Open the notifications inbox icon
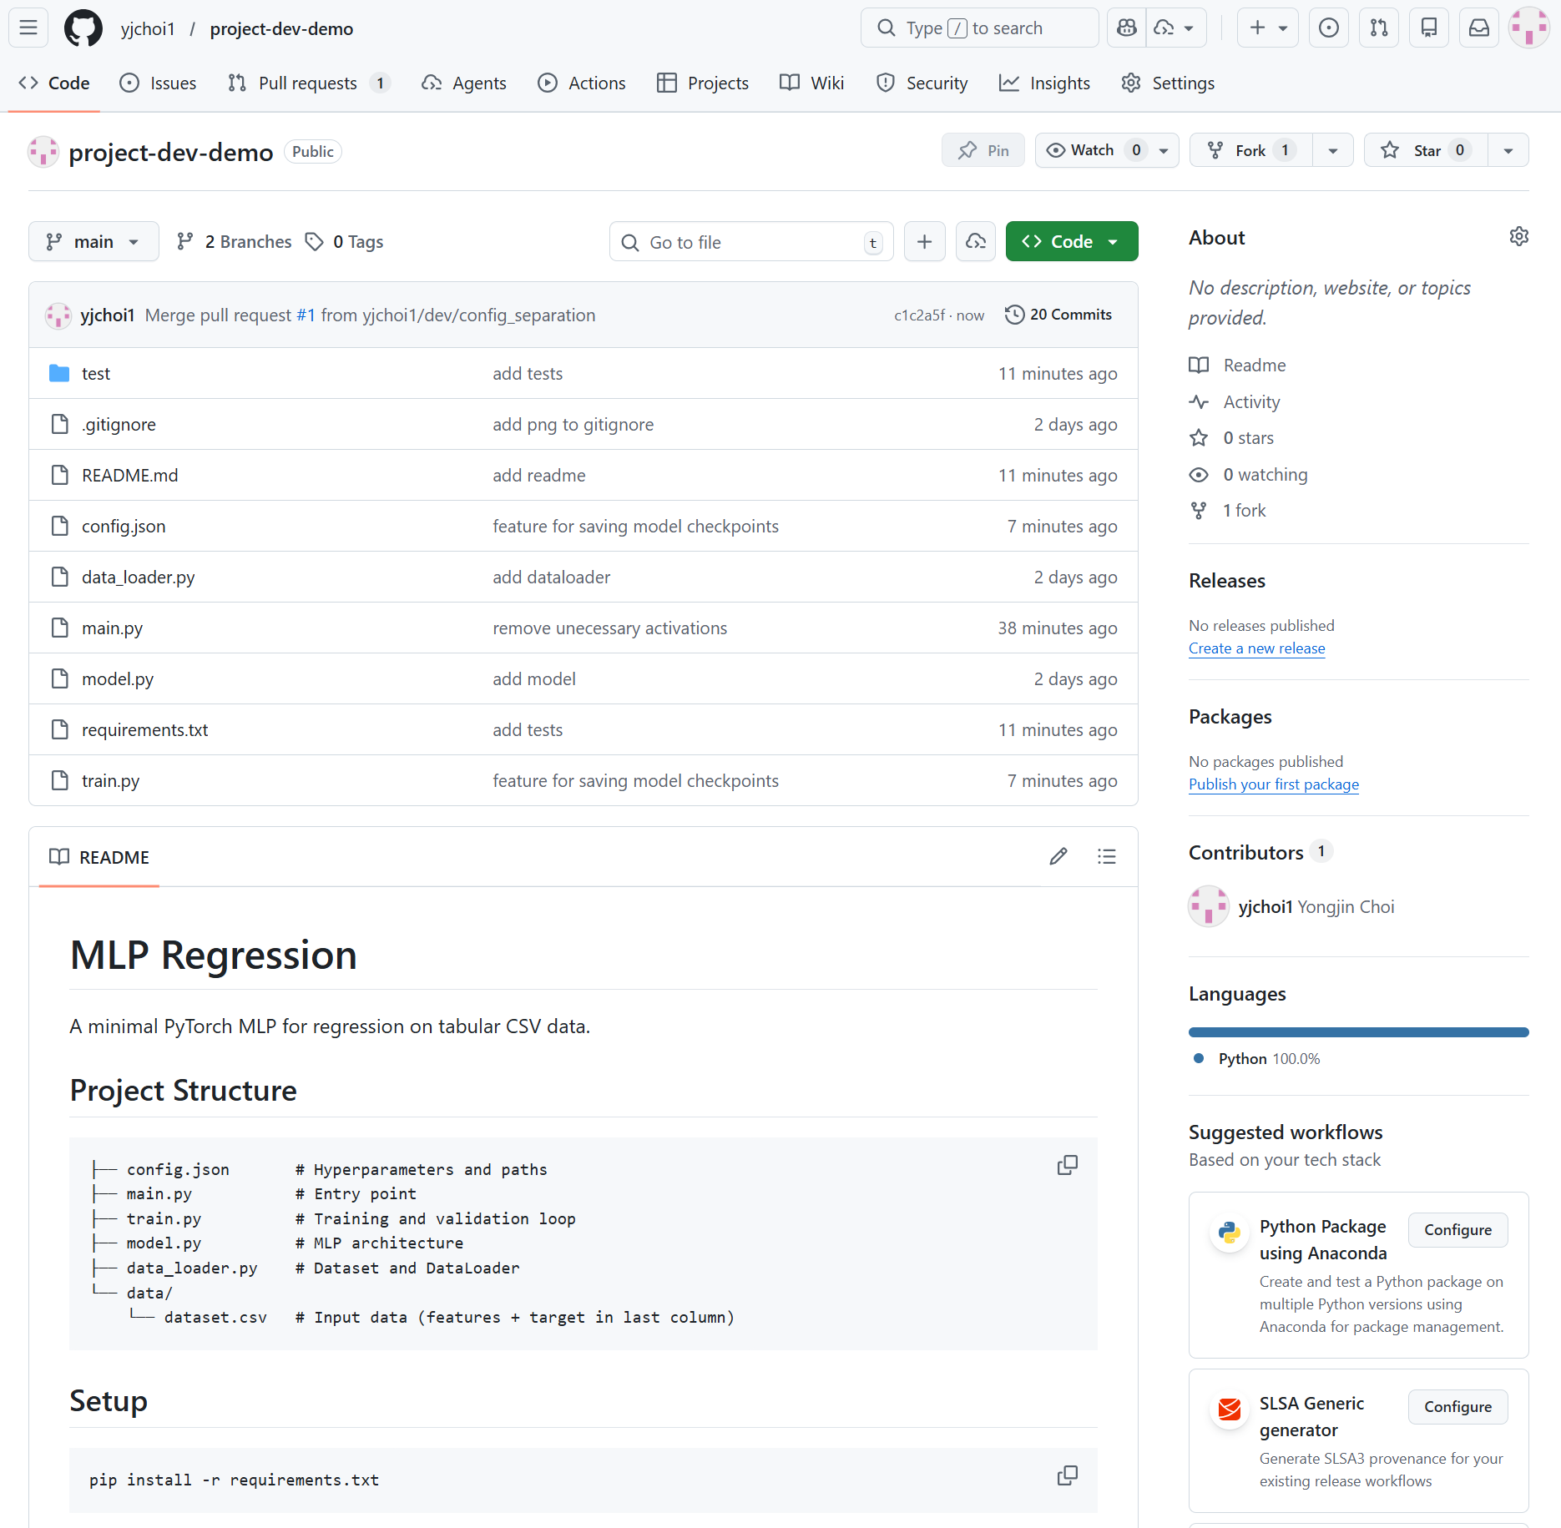Viewport: 1561px width, 1528px height. tap(1478, 28)
